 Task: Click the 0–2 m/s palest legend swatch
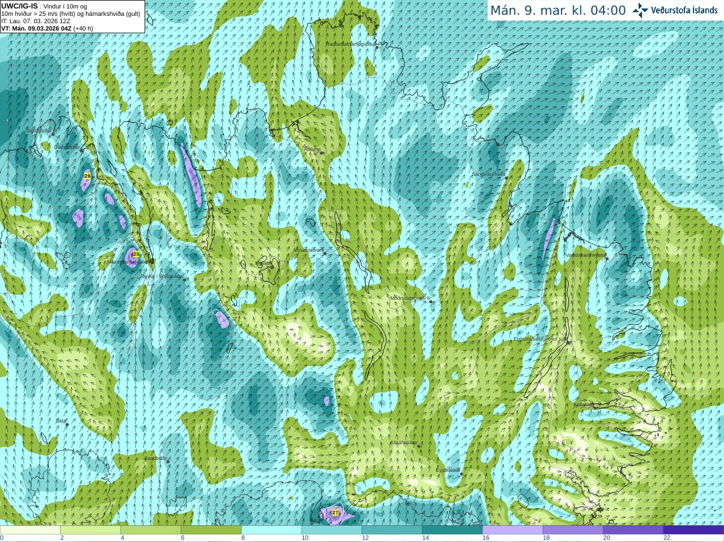(x=31, y=530)
